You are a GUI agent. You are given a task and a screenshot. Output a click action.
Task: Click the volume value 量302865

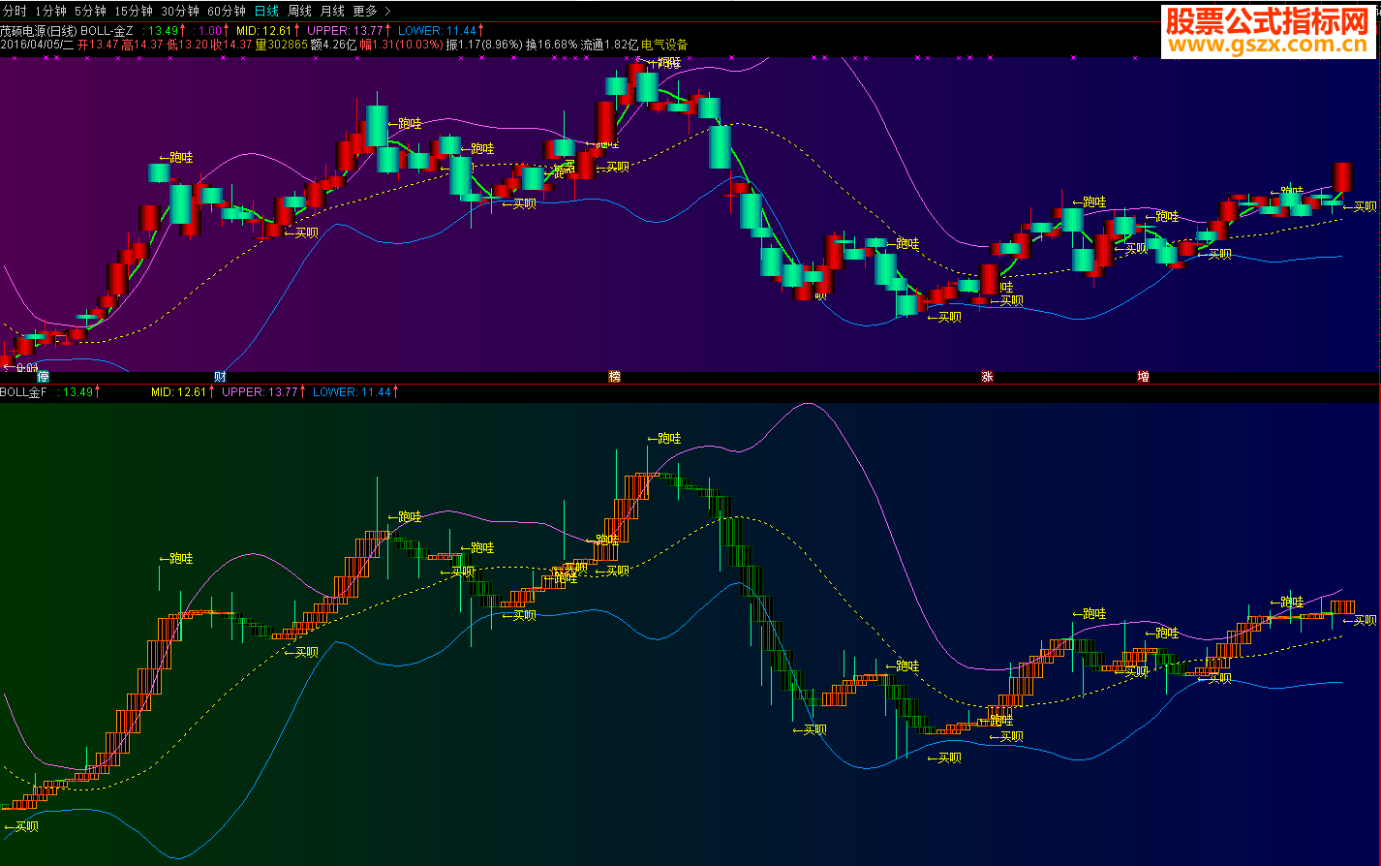click(x=282, y=45)
